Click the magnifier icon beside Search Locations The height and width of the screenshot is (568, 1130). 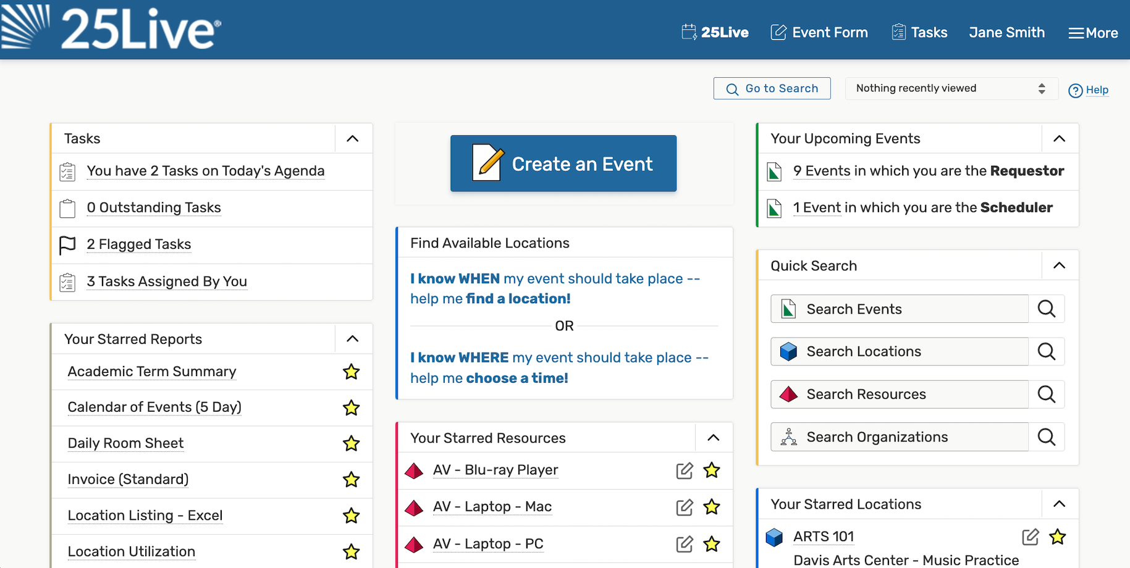1047,351
